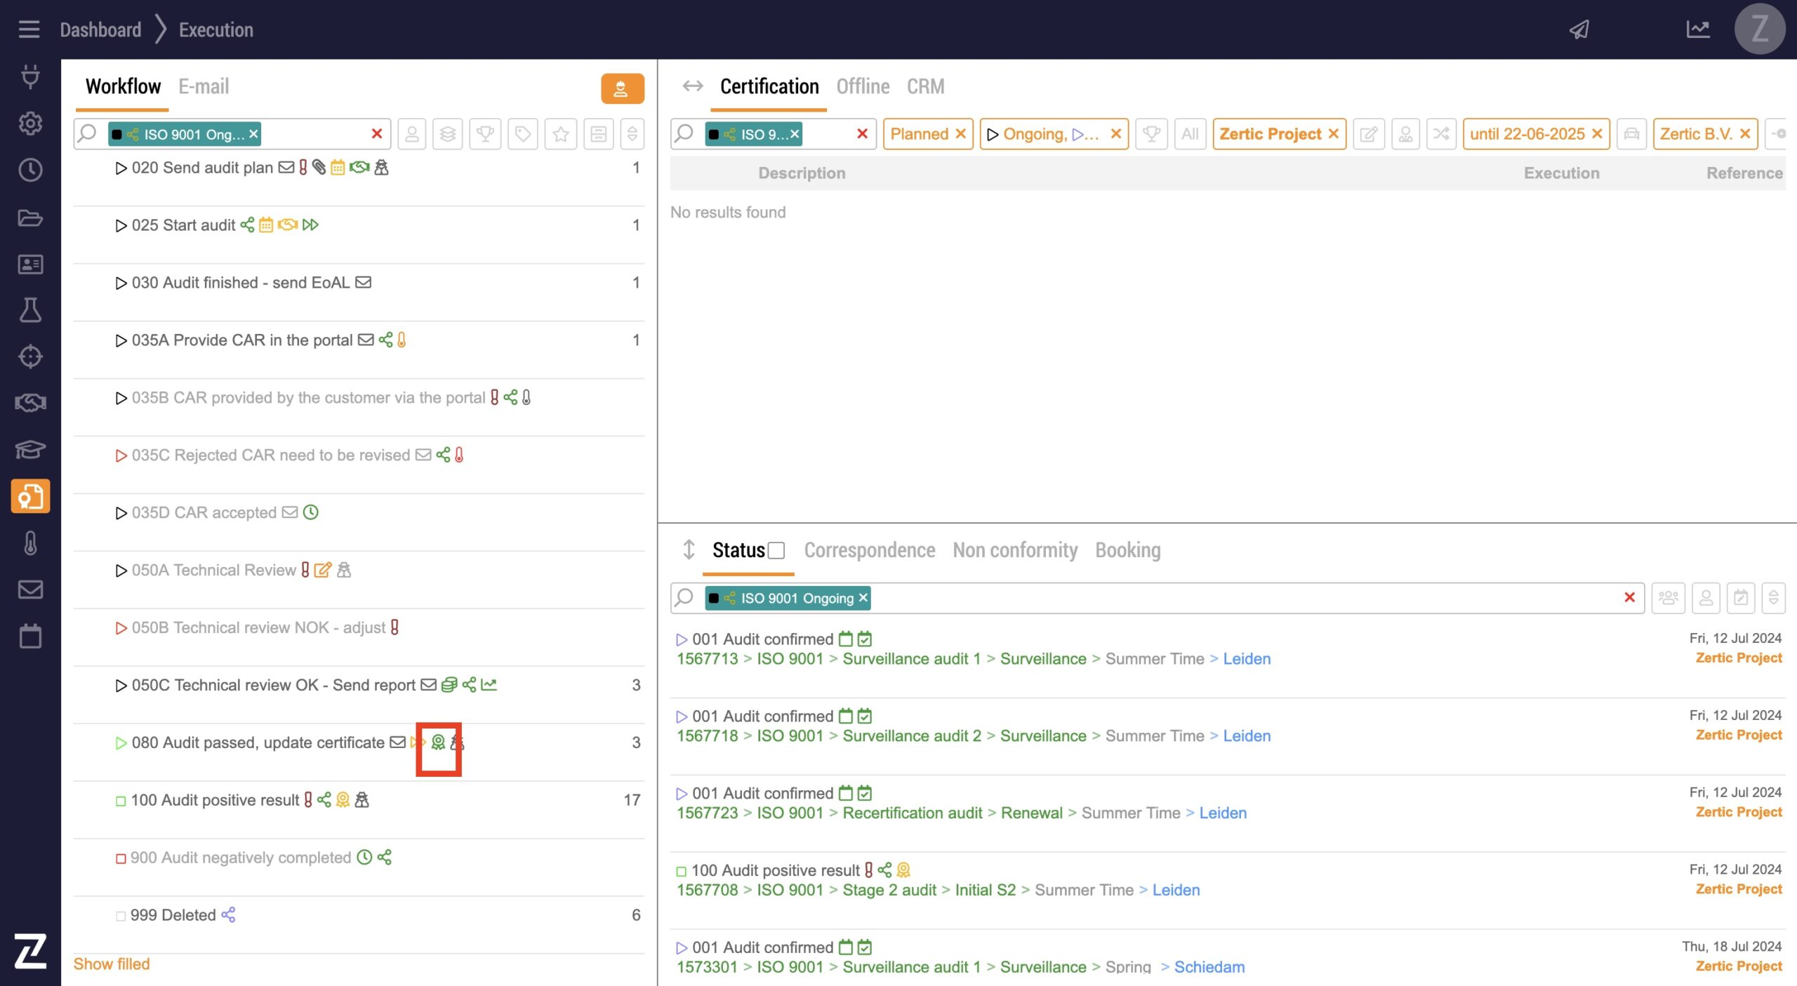Click the flask icon in sidebar
This screenshot has width=1797, height=986.
(30, 310)
